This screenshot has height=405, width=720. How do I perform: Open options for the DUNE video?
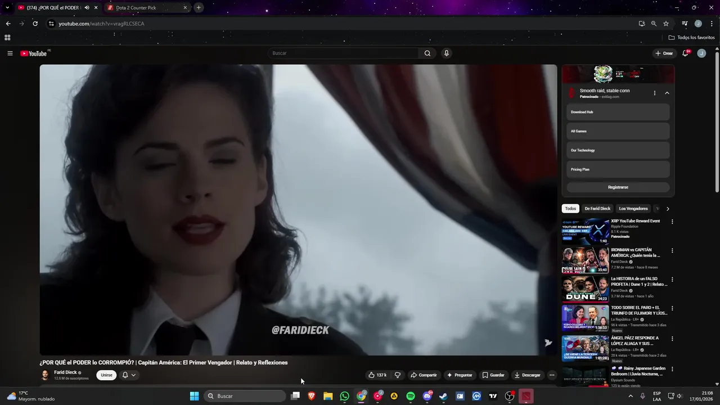672,280
